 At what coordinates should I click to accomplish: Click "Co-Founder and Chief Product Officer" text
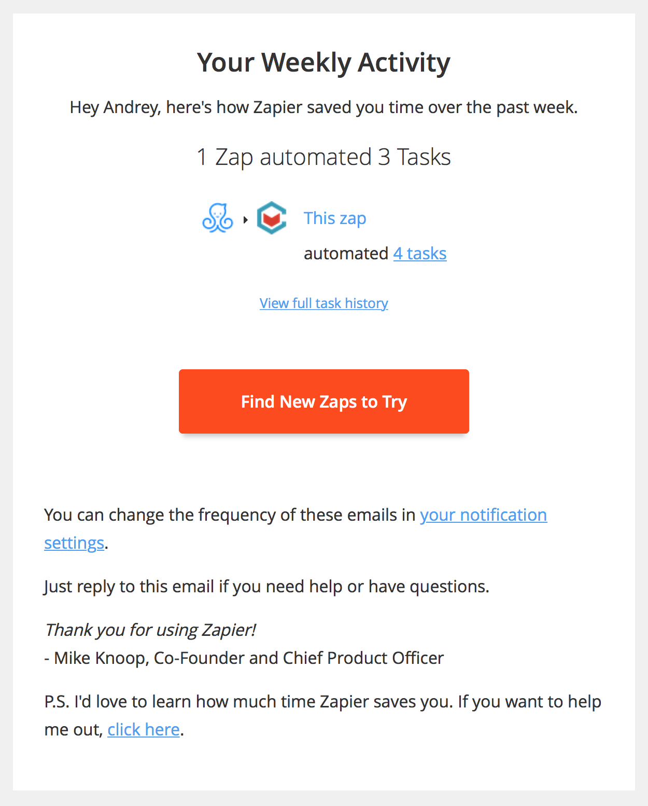click(299, 658)
